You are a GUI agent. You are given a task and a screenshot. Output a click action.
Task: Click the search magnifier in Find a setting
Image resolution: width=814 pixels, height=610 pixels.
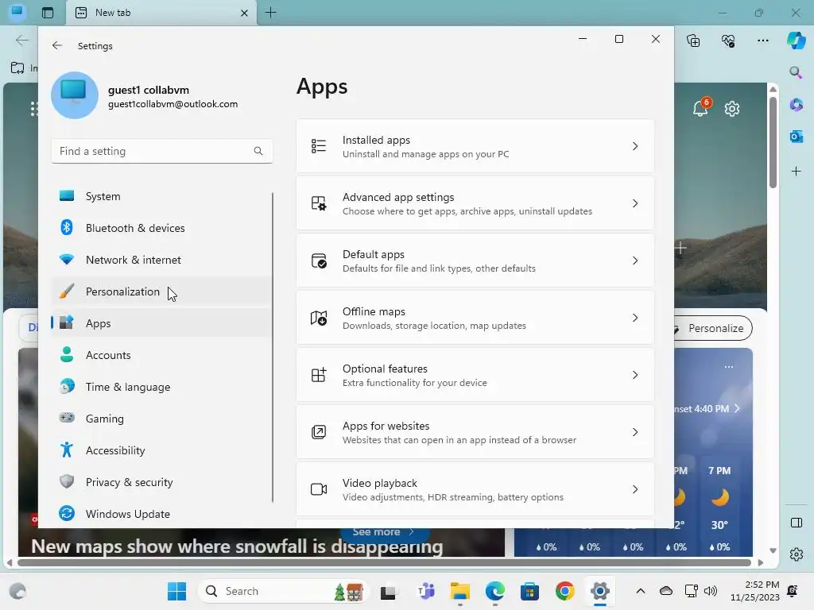[258, 151]
